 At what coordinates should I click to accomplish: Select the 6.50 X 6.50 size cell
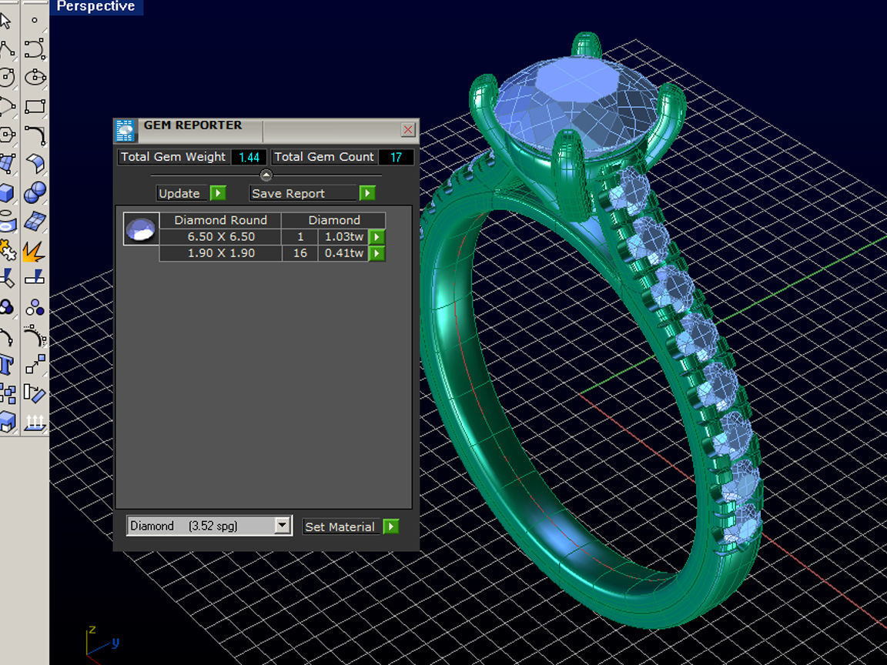(x=221, y=237)
